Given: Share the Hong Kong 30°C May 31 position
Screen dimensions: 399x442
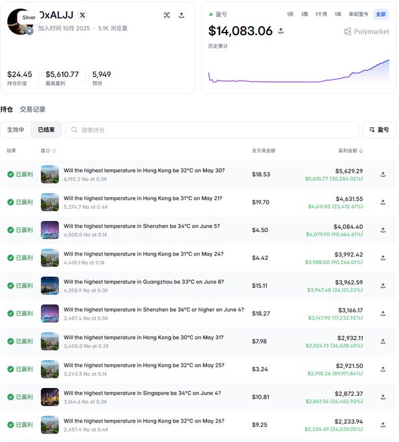Looking at the screenshot, I should [x=383, y=341].
